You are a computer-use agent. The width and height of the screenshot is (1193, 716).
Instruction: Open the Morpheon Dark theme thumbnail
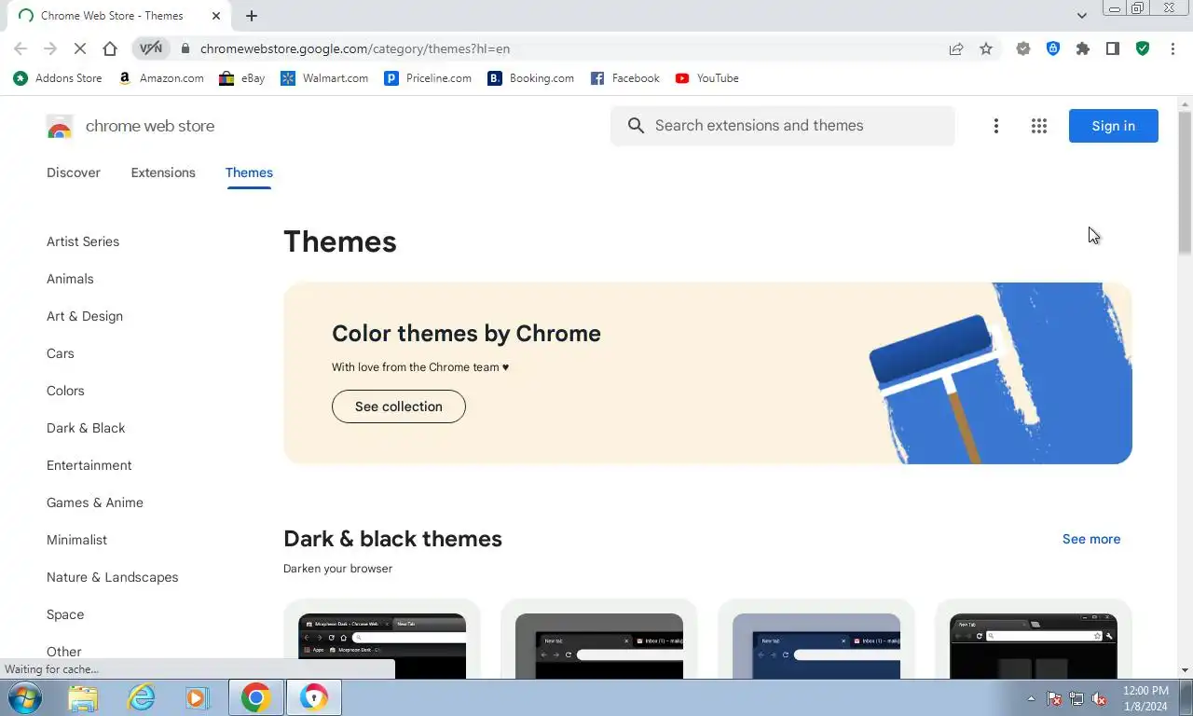(x=382, y=645)
